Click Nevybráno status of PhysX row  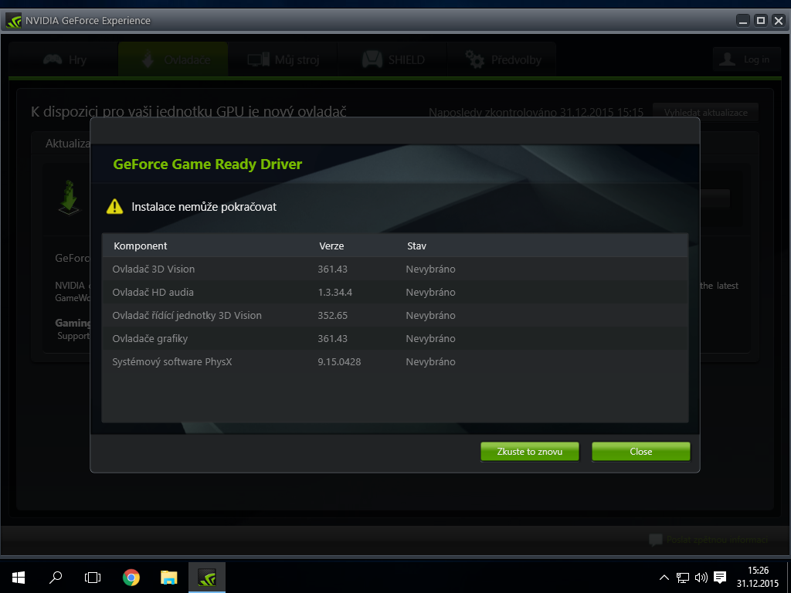click(430, 362)
